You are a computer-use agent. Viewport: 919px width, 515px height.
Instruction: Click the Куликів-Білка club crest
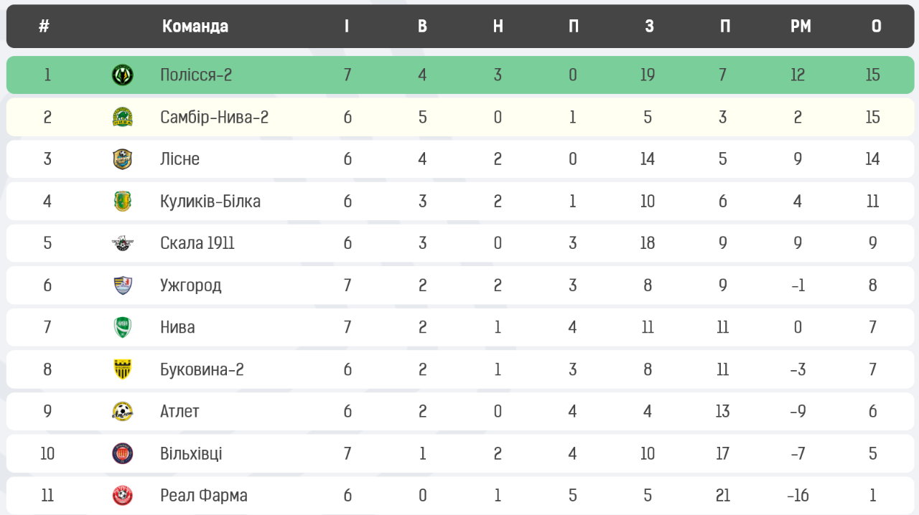click(123, 201)
